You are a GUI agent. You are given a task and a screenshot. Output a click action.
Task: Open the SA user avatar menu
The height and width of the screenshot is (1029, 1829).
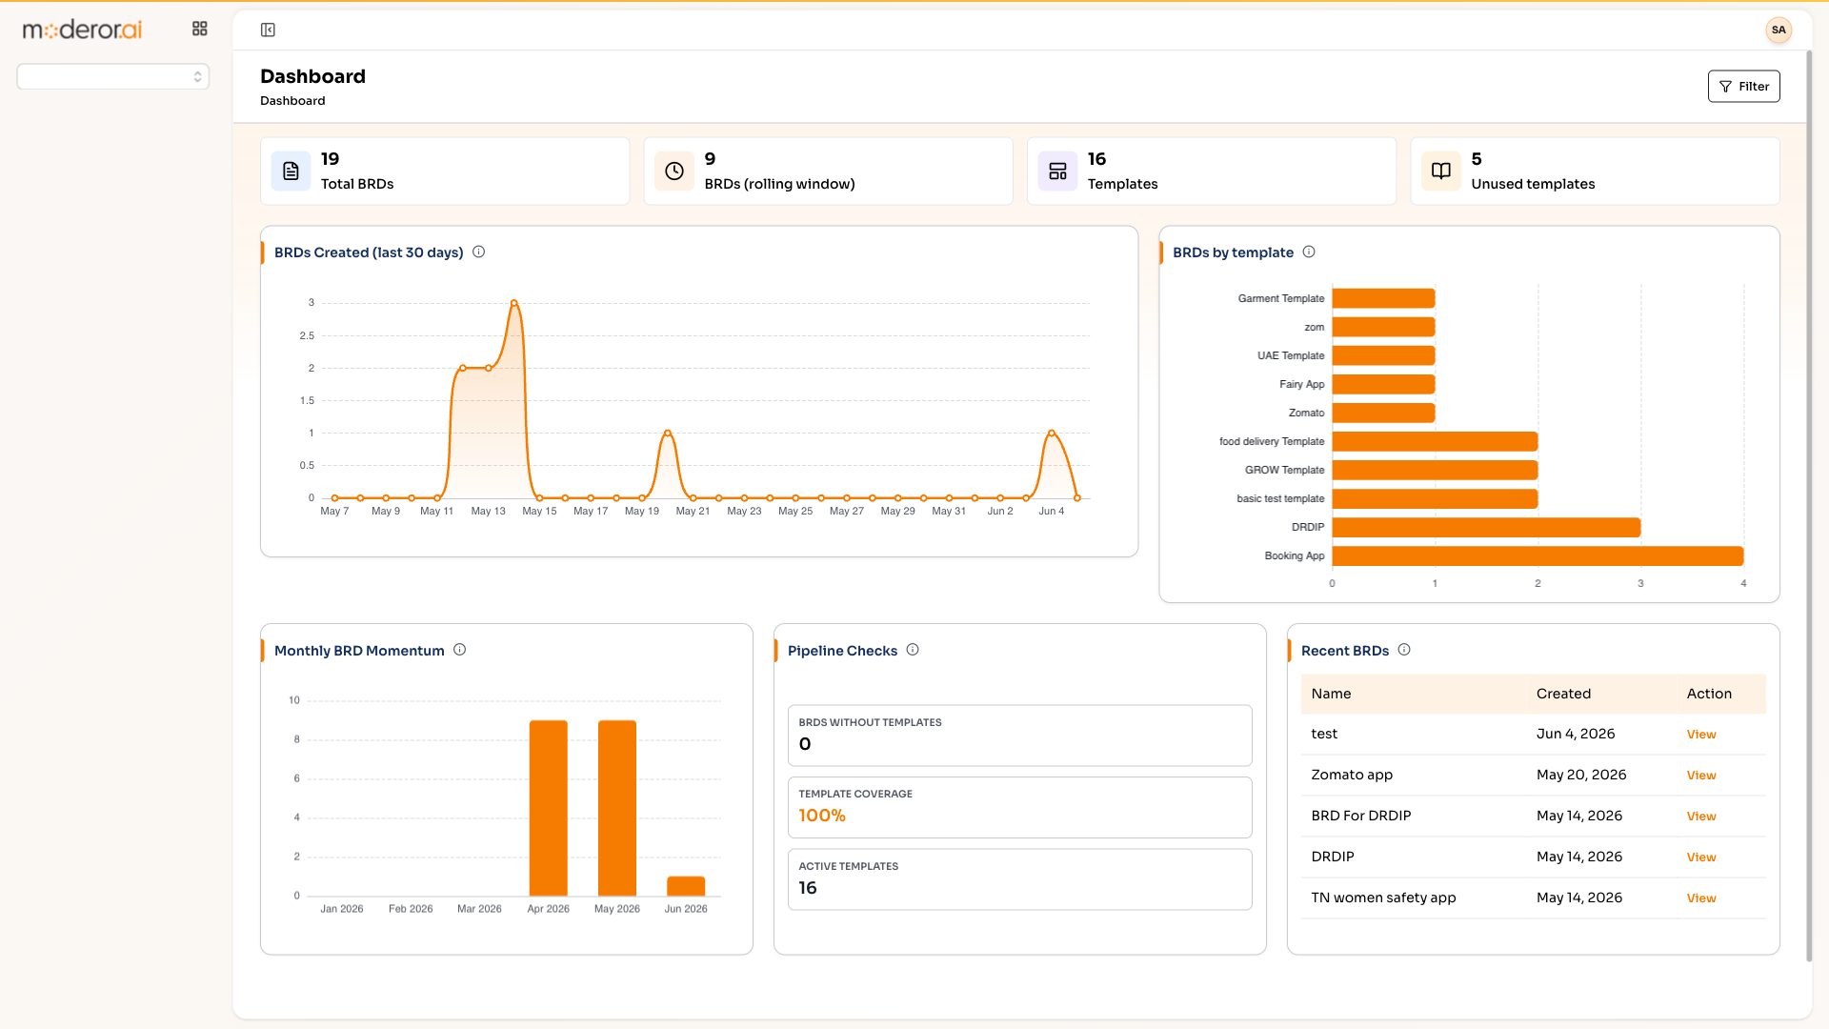point(1778,30)
